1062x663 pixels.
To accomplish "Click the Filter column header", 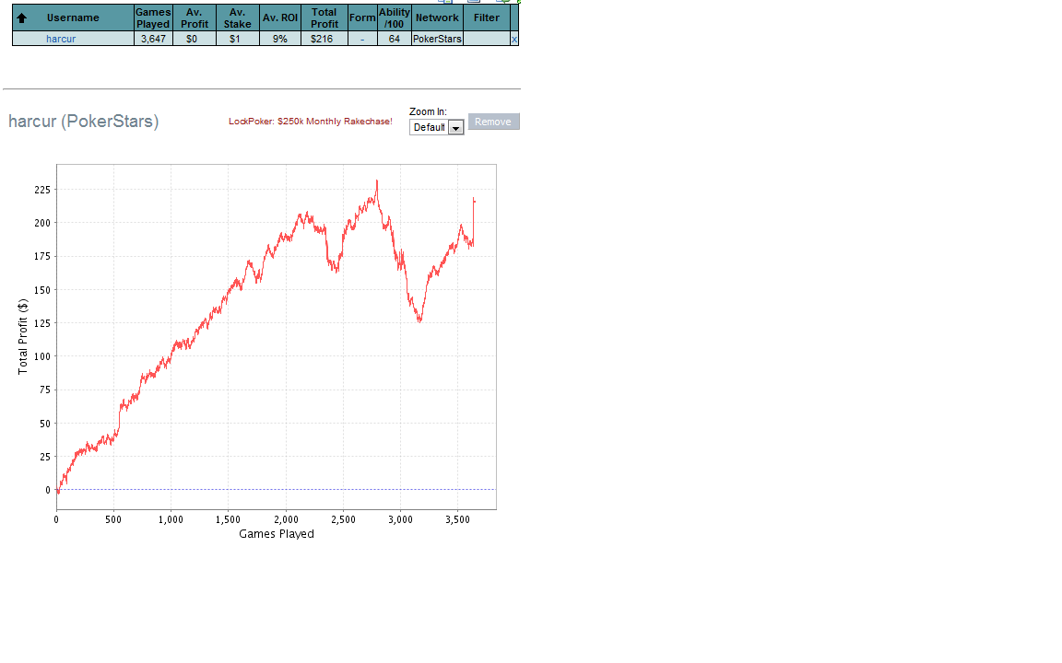I will coord(487,18).
